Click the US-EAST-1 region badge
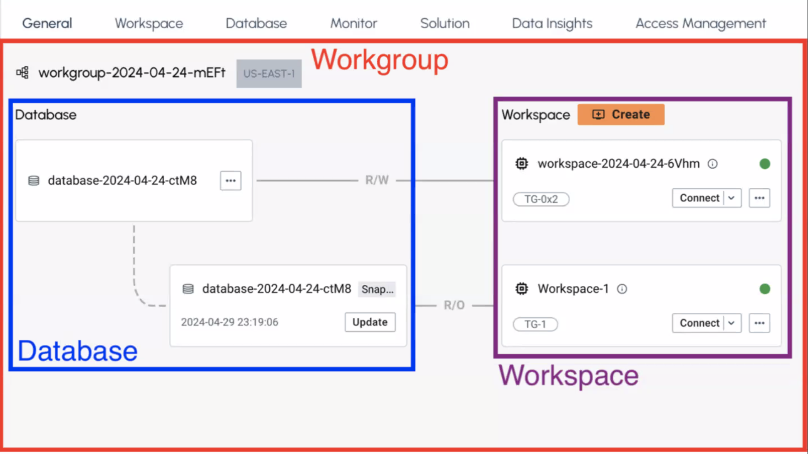Viewport: 808px width, 454px height. pyautogui.click(x=269, y=73)
